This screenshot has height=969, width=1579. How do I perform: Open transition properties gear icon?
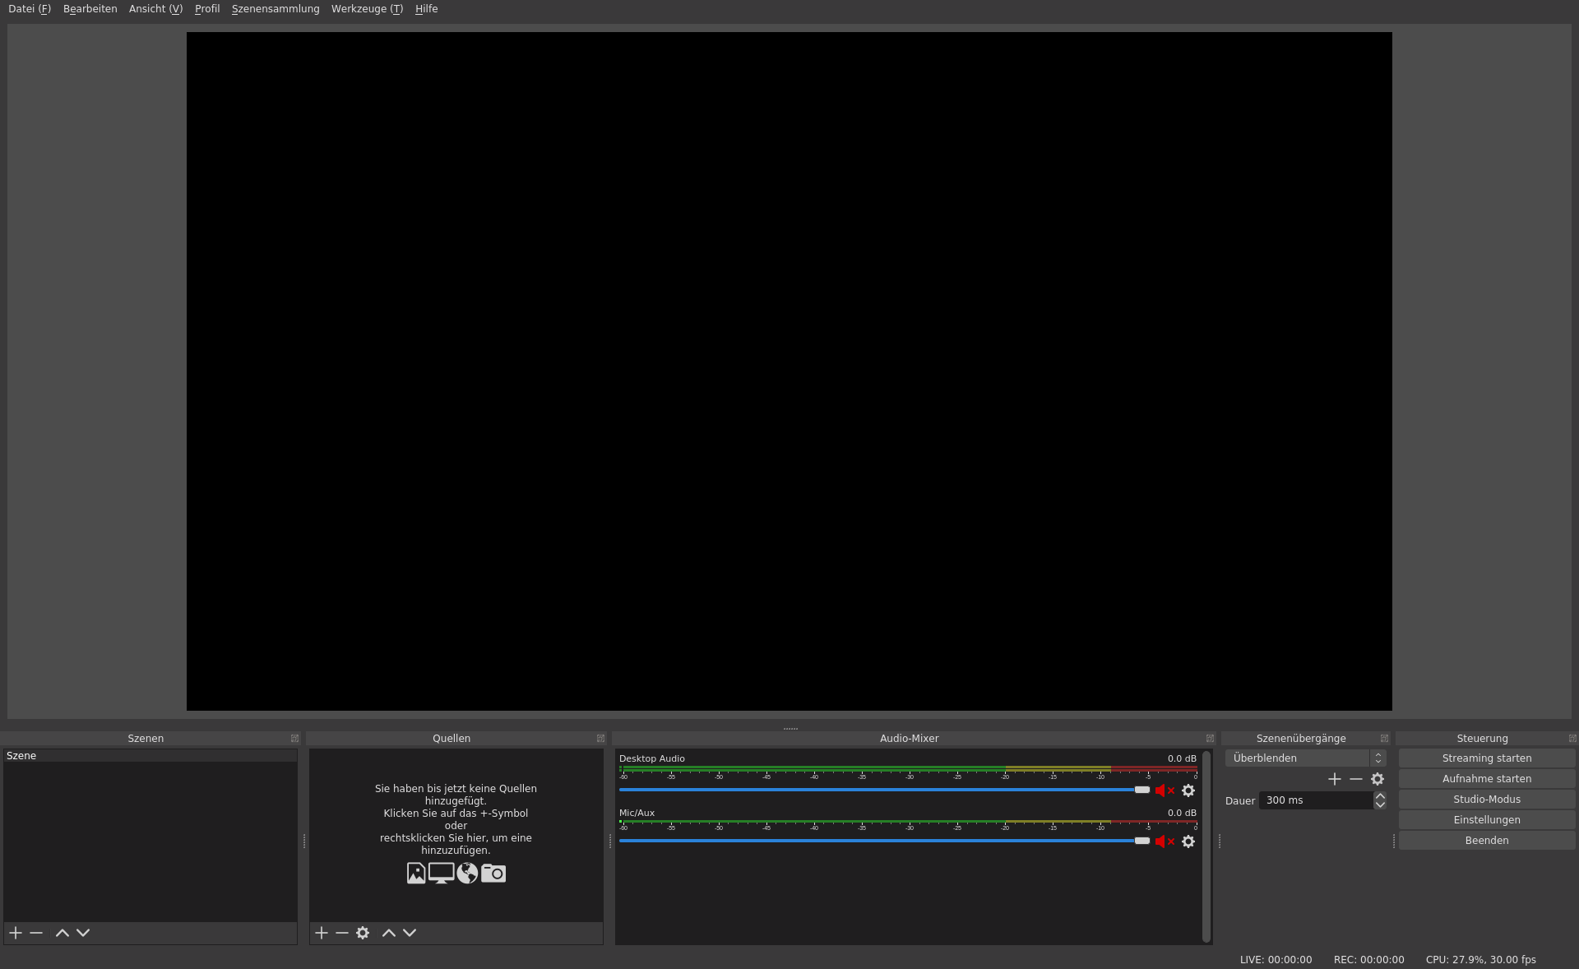pyautogui.click(x=1378, y=779)
